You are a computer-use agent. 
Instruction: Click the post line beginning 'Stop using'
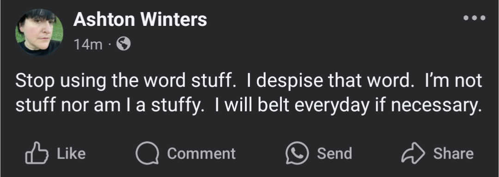pyautogui.click(x=249, y=81)
